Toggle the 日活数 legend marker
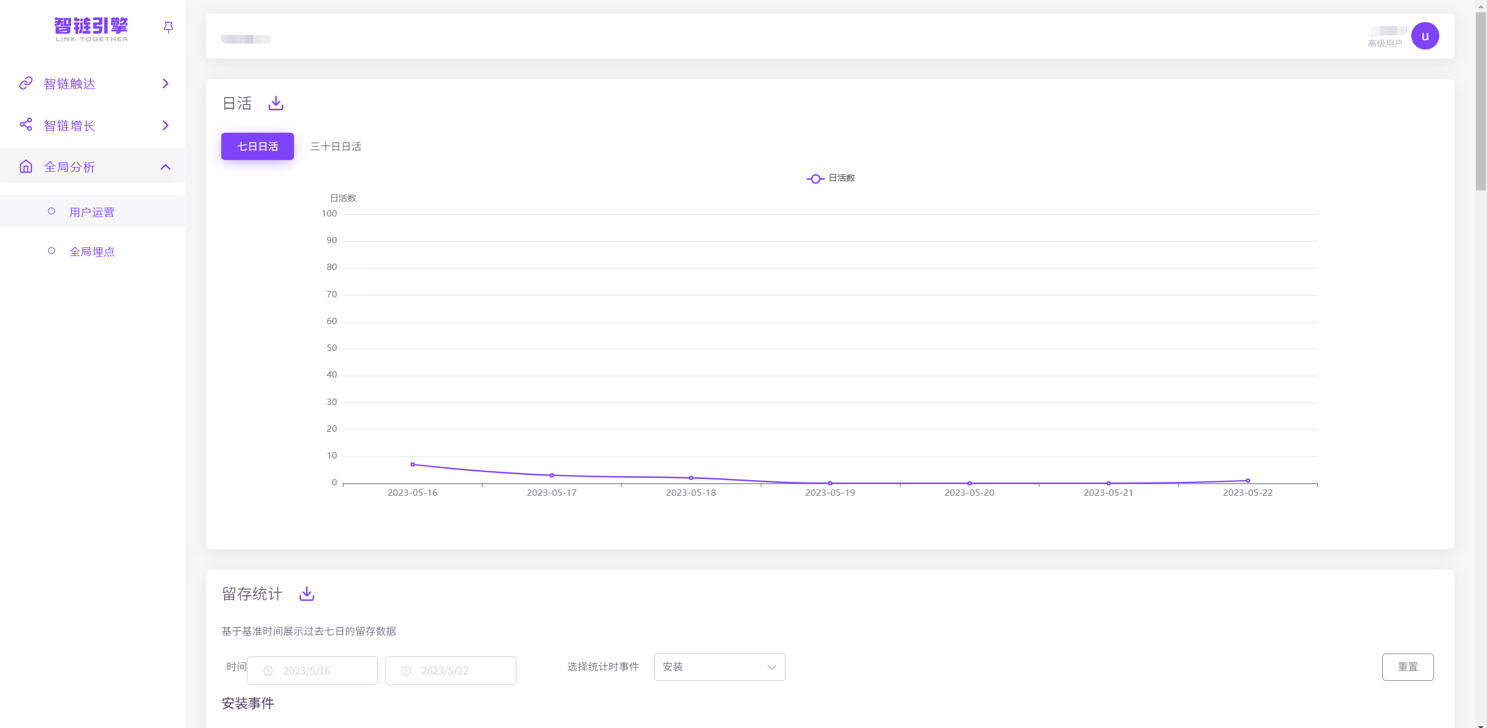This screenshot has height=728, width=1487. pyautogui.click(x=815, y=178)
